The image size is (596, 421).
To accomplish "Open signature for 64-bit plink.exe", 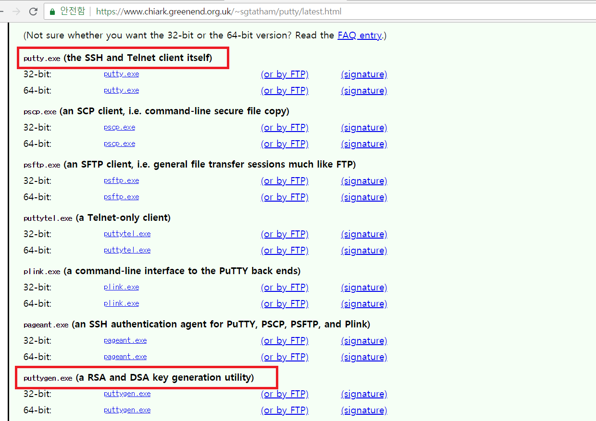I will click(x=364, y=304).
